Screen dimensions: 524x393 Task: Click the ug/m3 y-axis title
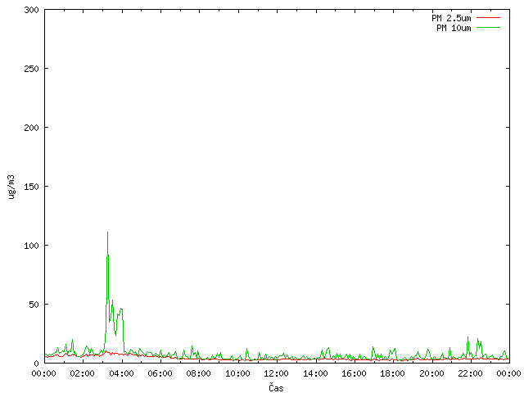click(x=11, y=187)
